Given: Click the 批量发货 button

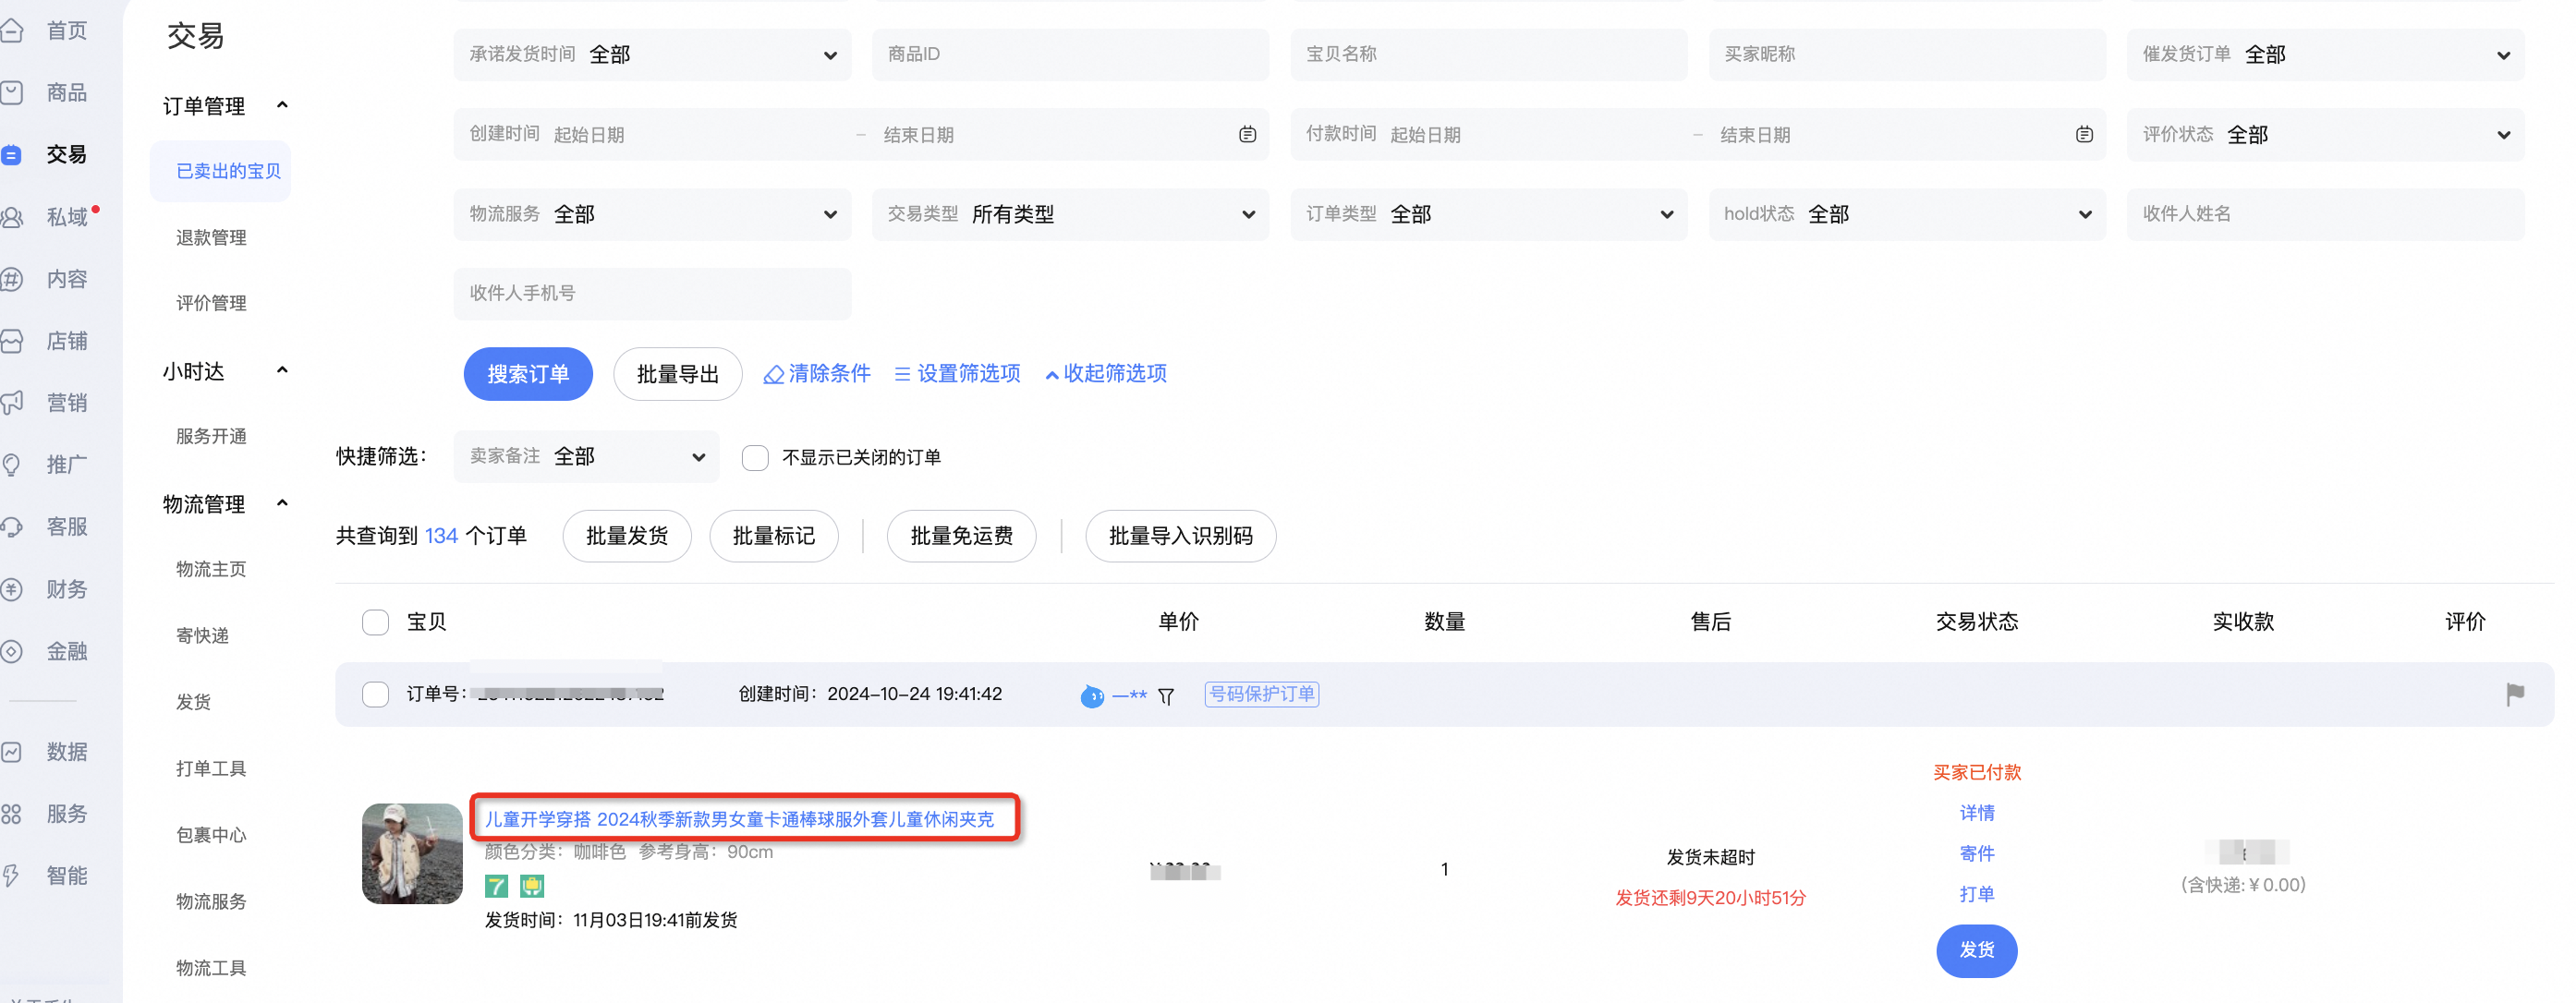Looking at the screenshot, I should tap(627, 537).
